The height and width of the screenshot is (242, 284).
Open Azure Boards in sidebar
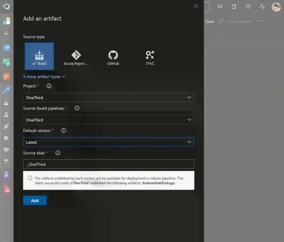tap(6, 62)
